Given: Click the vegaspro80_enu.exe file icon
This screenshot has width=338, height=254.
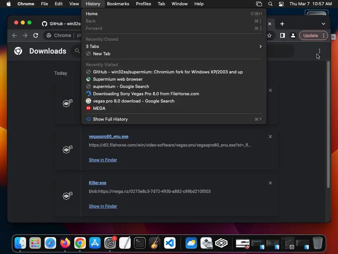Looking at the screenshot, I should [x=67, y=149].
